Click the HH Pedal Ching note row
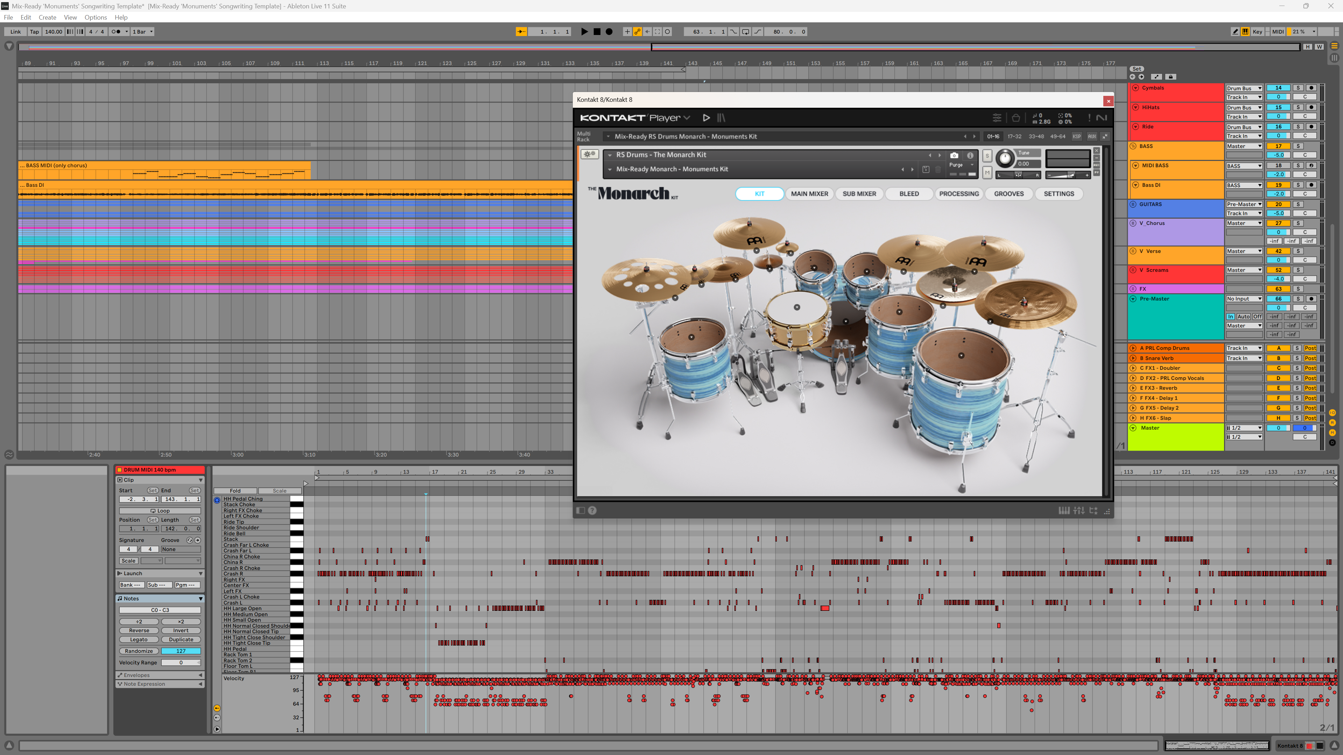 (256, 499)
